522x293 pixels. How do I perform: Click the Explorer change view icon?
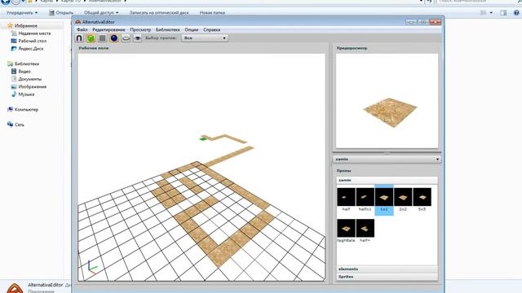coord(484,13)
